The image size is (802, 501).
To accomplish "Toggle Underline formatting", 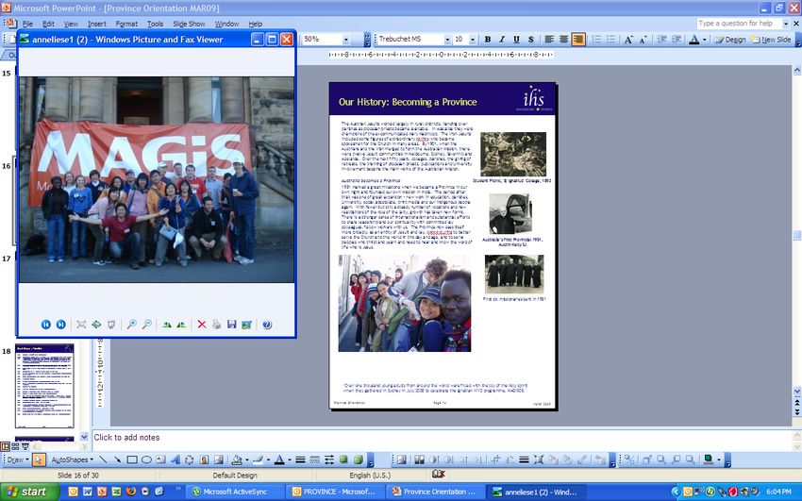I will (516, 40).
